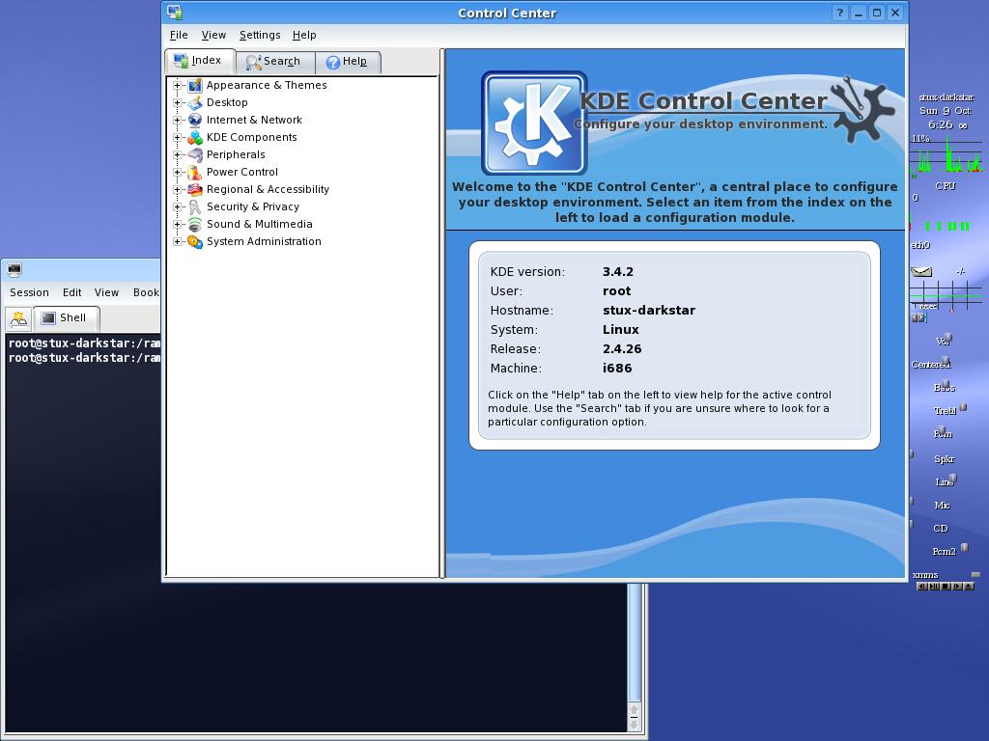Screen dimensions: 989x741
Task: Select the Power Control icon
Action: pyautogui.click(x=195, y=172)
